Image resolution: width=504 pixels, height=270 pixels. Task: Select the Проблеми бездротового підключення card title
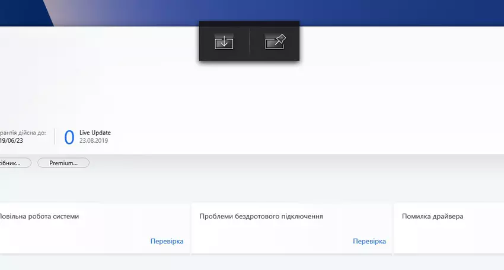tap(261, 217)
